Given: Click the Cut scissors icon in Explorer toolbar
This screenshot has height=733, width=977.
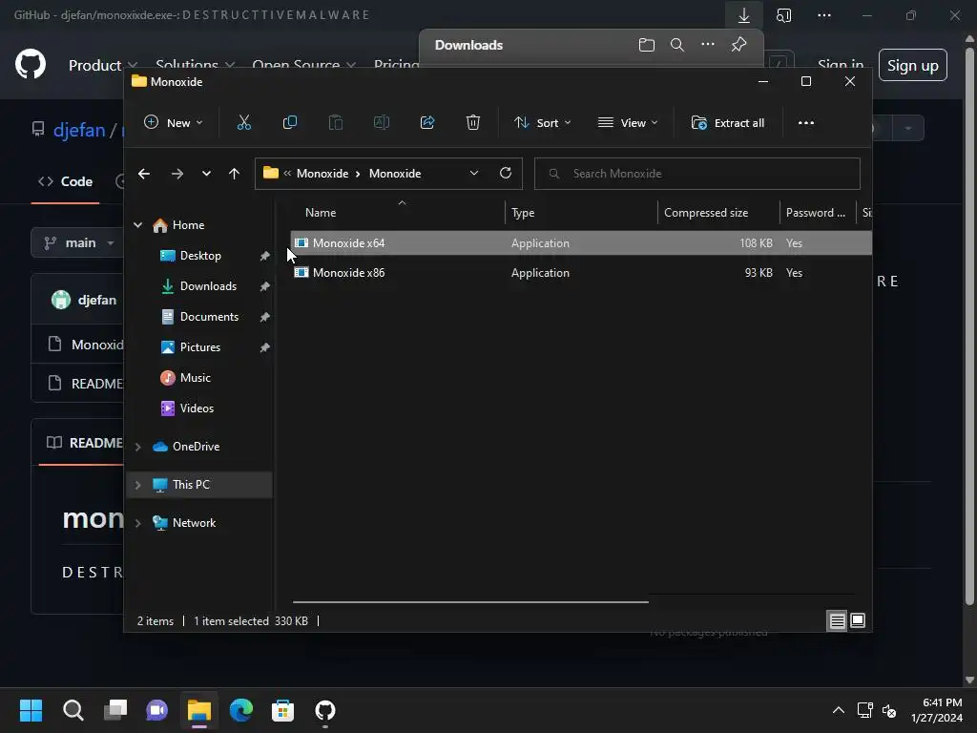Looking at the screenshot, I should tap(244, 123).
